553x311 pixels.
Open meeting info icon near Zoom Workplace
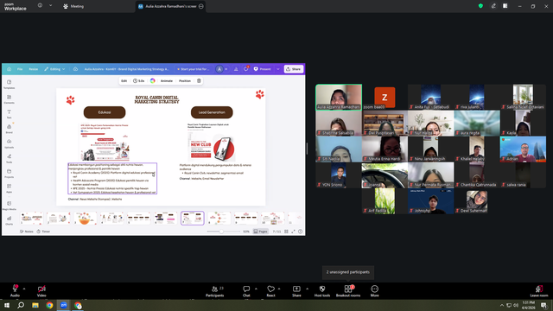[x=40, y=6]
